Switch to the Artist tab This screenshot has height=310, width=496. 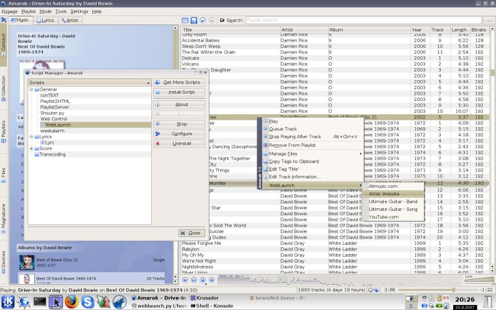coord(69,20)
